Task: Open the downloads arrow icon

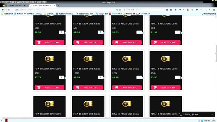Action: (176, 10)
